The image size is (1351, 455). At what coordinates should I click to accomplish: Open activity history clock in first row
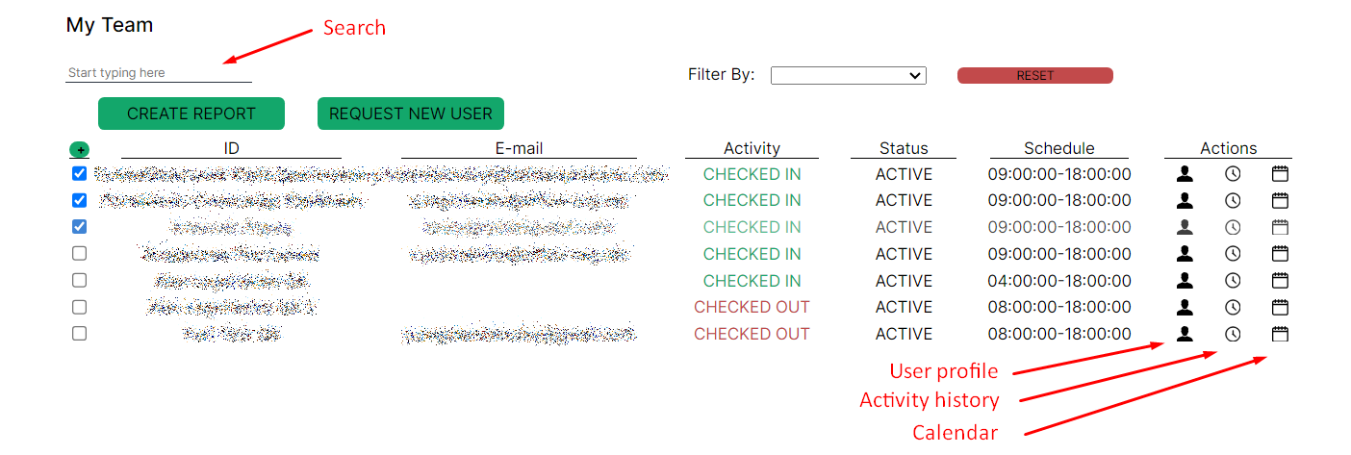tap(1233, 174)
